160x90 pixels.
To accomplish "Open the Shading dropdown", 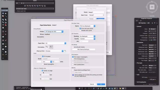I will tap(87, 36).
